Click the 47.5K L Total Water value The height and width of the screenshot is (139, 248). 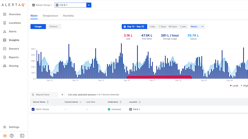(x=147, y=36)
